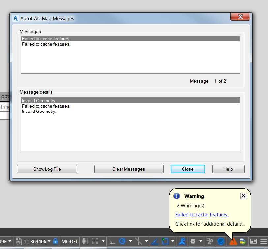Toggle Clean Screen icon

(x=253, y=241)
